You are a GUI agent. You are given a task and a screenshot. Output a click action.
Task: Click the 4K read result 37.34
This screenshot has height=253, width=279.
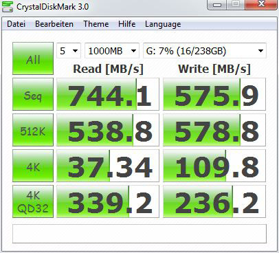click(108, 166)
